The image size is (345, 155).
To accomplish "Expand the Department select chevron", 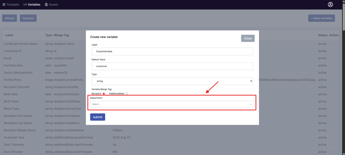I will click(x=251, y=104).
